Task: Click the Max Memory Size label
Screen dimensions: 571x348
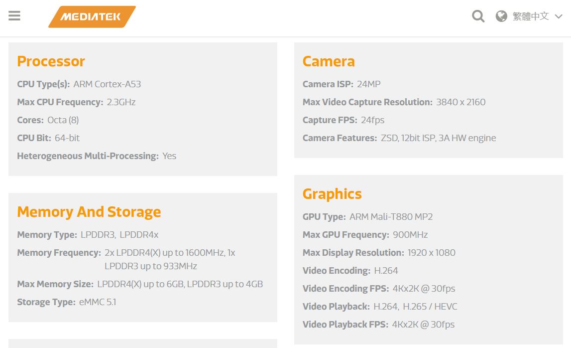Action: 55,284
